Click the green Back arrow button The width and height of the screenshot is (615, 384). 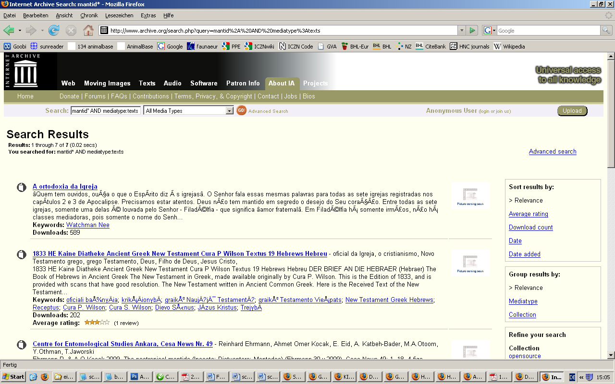tap(9, 31)
